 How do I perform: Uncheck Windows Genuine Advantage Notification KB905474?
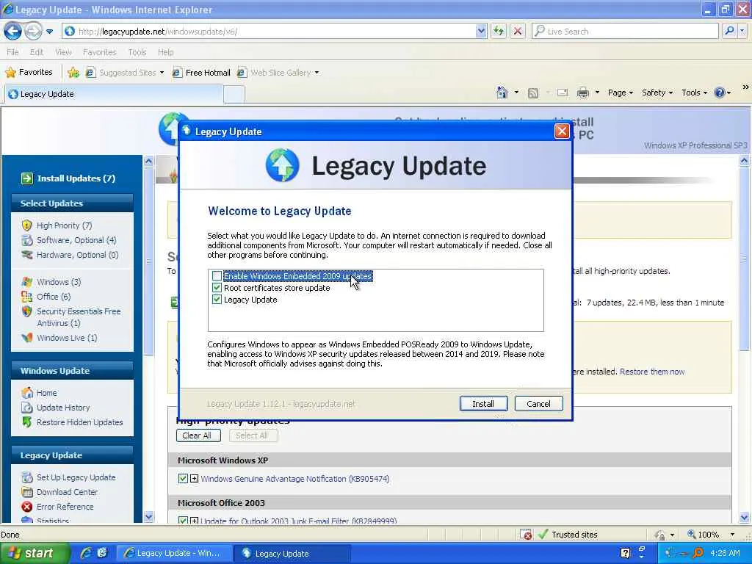(183, 478)
